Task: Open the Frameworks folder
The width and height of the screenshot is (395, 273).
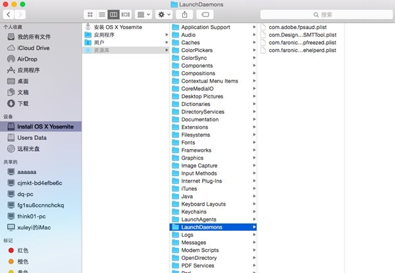Action: click(213, 150)
